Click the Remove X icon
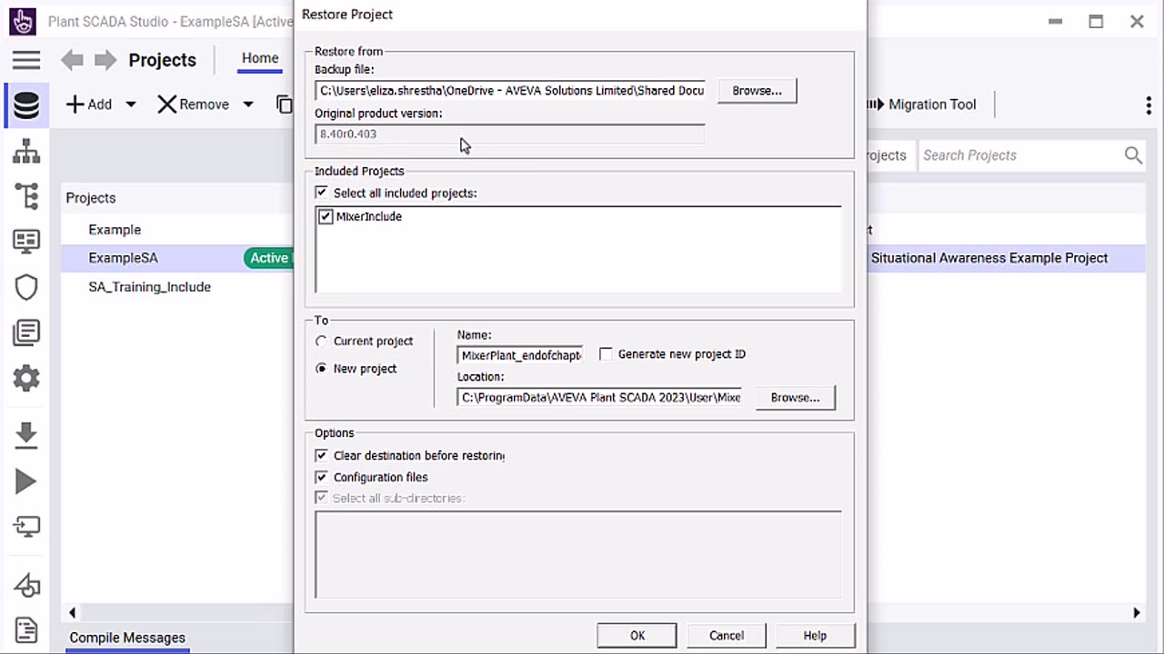 (x=166, y=104)
